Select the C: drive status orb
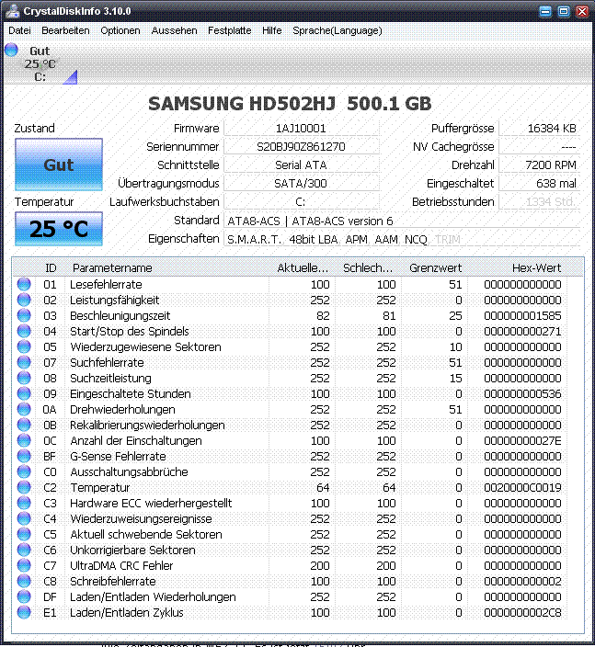The image size is (595, 647). [x=11, y=50]
